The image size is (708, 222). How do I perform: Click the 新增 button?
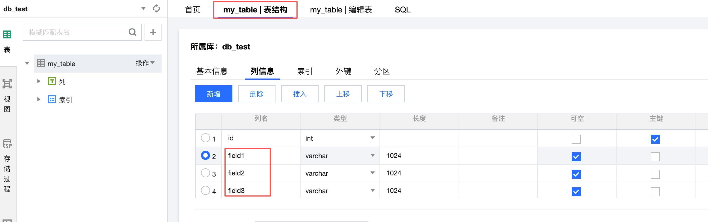tap(213, 94)
